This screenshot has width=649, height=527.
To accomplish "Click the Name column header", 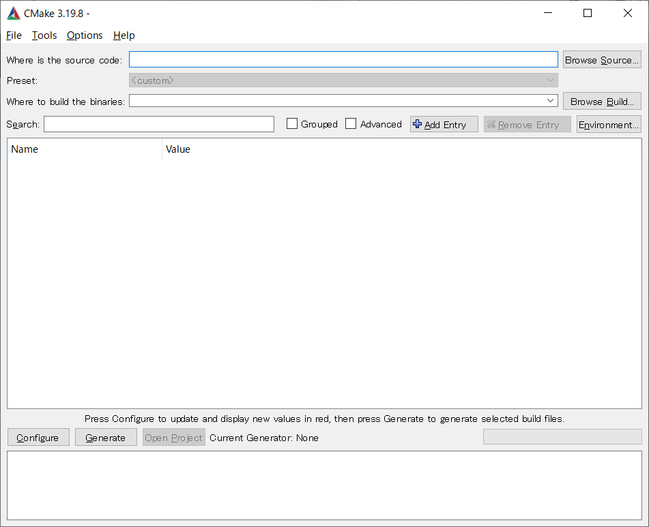I will (x=85, y=149).
